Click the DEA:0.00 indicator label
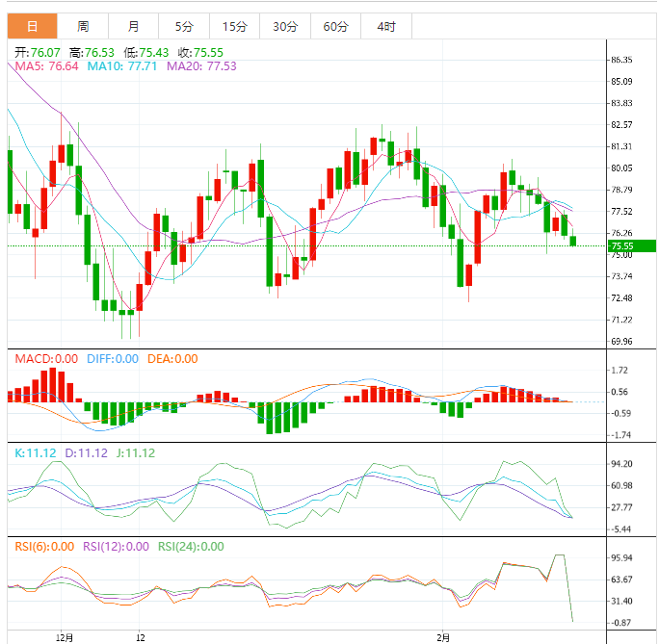 click(171, 359)
